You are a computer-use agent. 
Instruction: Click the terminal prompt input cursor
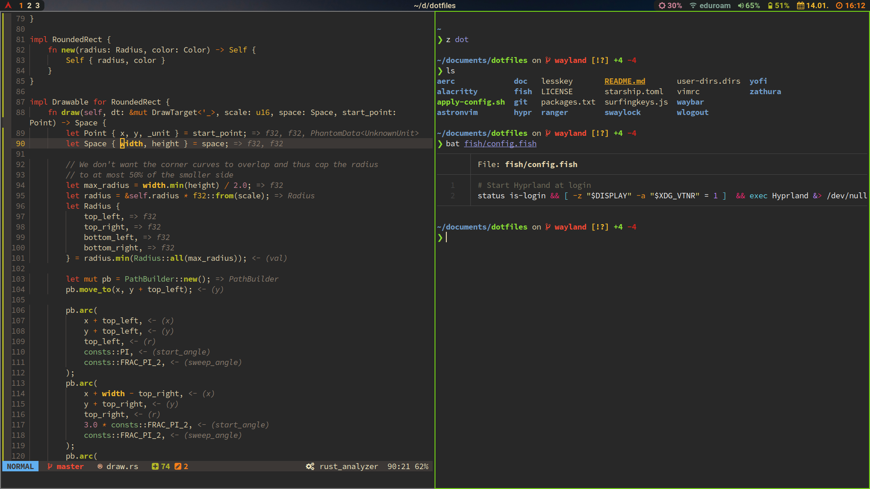pyautogui.click(x=446, y=237)
